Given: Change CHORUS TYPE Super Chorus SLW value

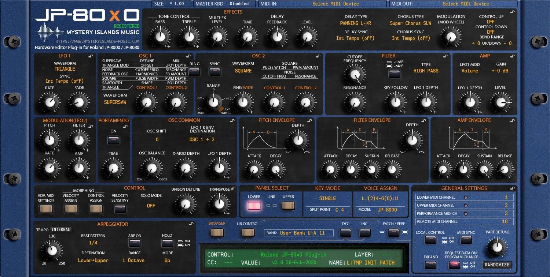Looking at the screenshot, I should (x=410, y=23).
